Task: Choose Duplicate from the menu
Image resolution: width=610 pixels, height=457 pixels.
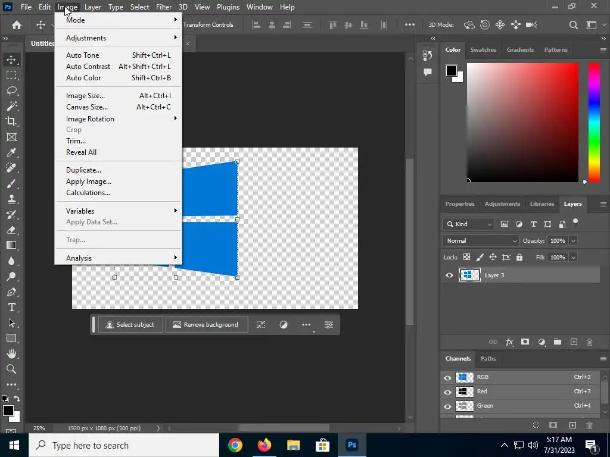Action: click(119, 170)
